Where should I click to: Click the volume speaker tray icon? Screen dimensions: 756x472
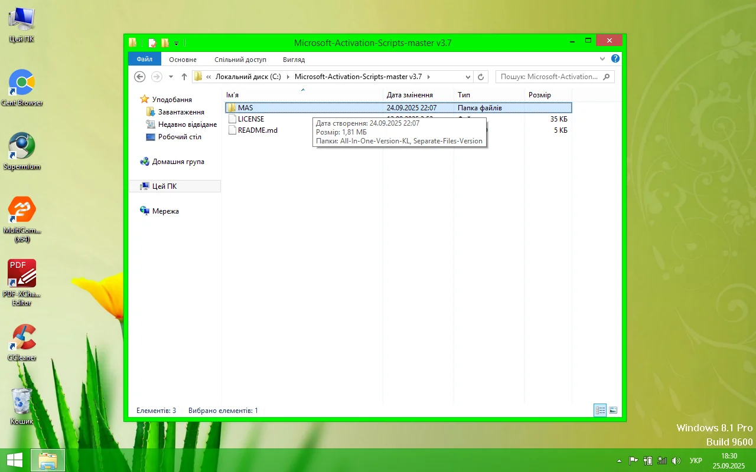676,460
